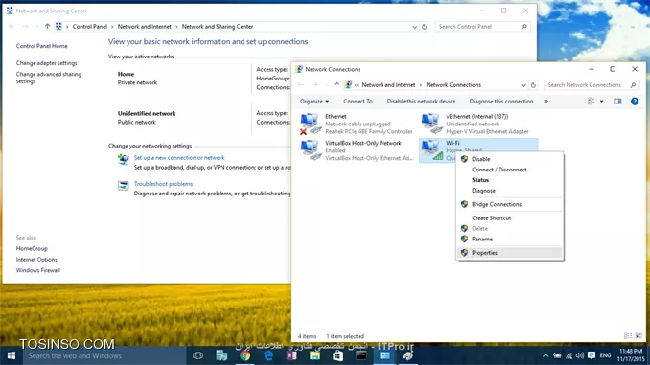Image resolution: width=650 pixels, height=365 pixels.
Task: Expand the Control Panel address bar dropdown
Action: [x=414, y=27]
